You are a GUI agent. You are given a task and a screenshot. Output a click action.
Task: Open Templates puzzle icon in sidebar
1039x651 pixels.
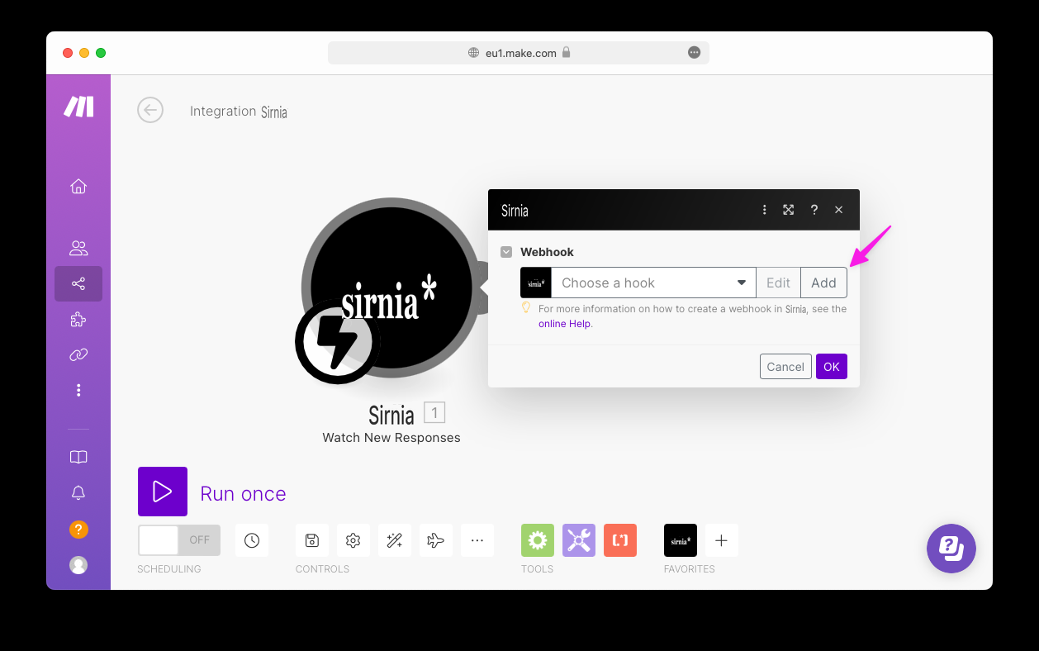tap(78, 319)
